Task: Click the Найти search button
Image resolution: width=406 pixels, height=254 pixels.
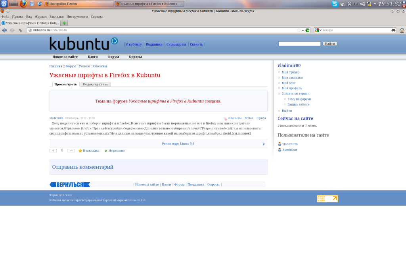Action: [x=329, y=44]
